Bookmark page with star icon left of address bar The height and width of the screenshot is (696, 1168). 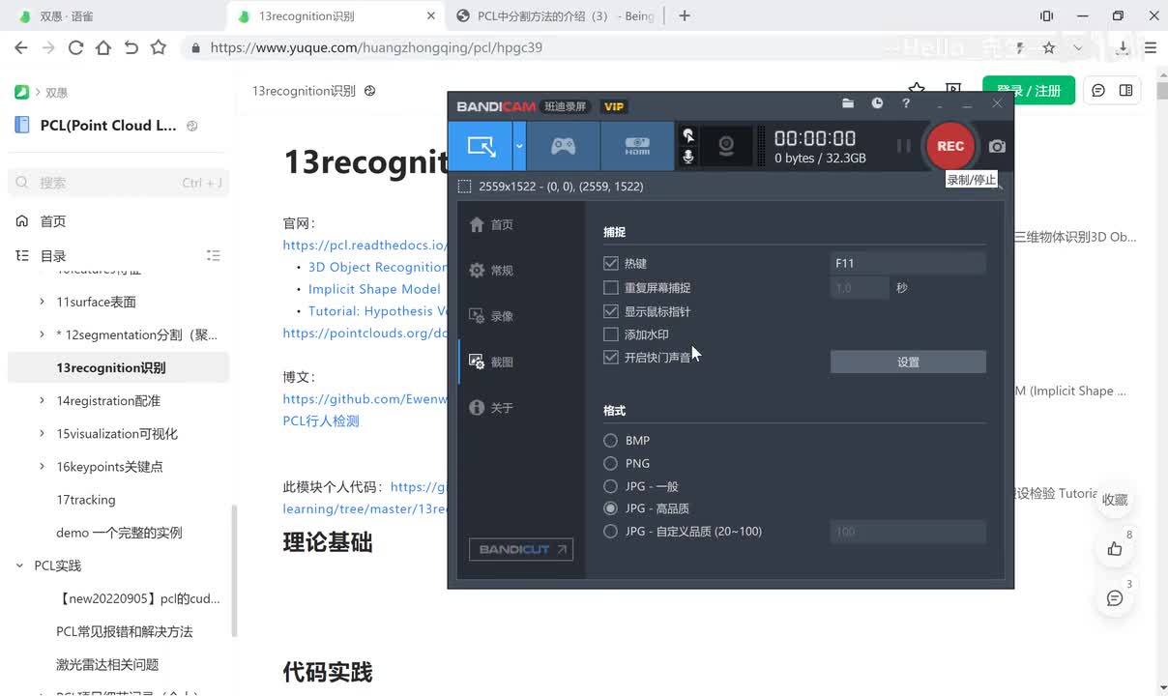pyautogui.click(x=159, y=47)
